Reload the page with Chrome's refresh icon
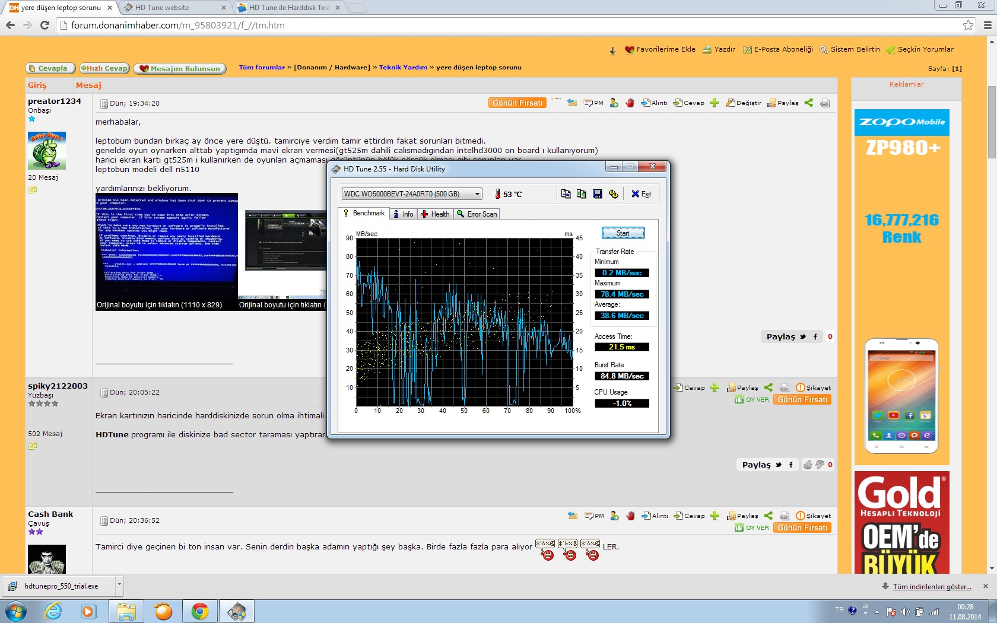The image size is (997, 623). (x=45, y=25)
